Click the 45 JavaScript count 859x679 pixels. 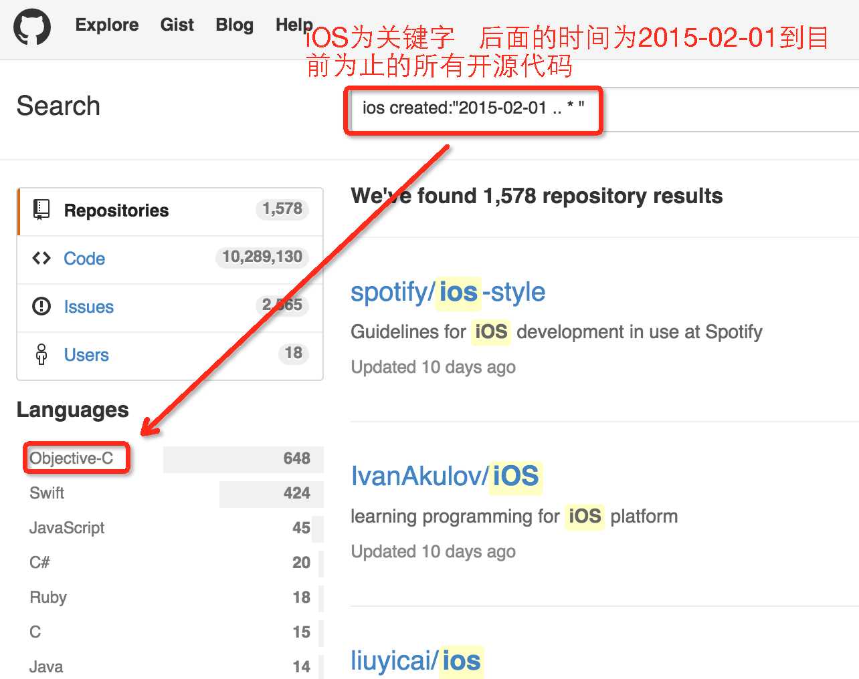301,528
